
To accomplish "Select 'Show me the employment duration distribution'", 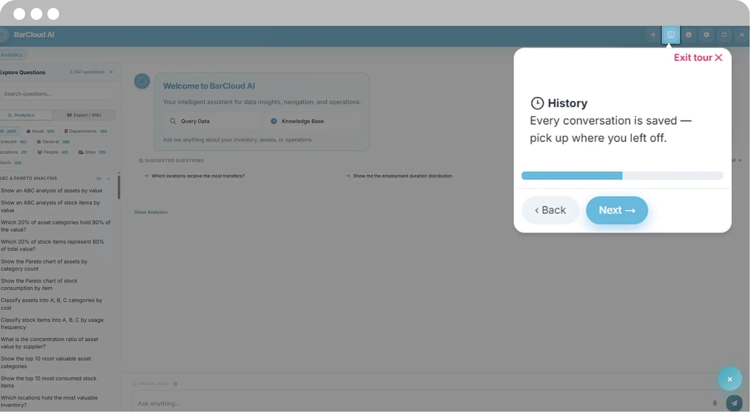I will pos(403,176).
